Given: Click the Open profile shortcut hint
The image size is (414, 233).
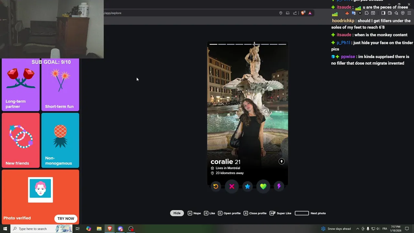Looking at the screenshot, I should (x=229, y=213).
